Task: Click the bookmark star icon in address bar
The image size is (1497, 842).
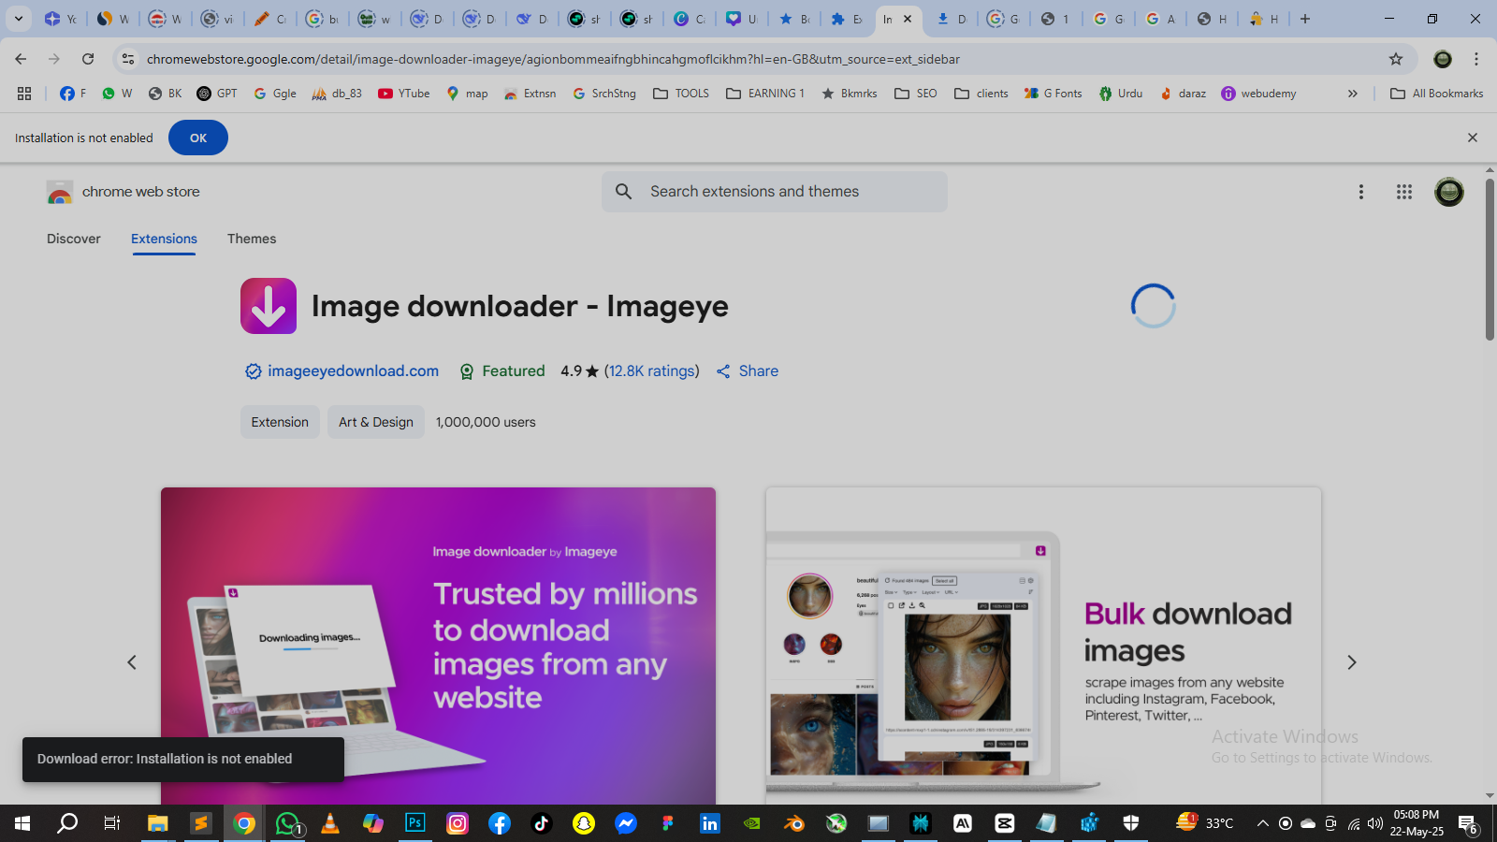Action: (1396, 59)
